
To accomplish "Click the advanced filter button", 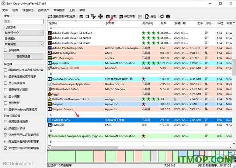I will pyautogui.click(x=24, y=56).
